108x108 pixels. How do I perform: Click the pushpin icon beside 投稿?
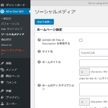point(2,63)
